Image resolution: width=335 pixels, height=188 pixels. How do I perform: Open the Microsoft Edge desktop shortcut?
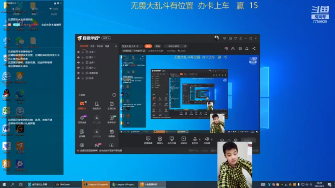coord(20,97)
